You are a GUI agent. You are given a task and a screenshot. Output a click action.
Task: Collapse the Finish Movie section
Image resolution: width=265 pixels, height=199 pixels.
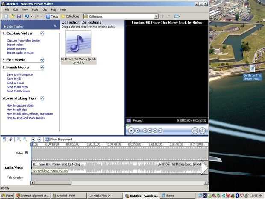point(42,67)
